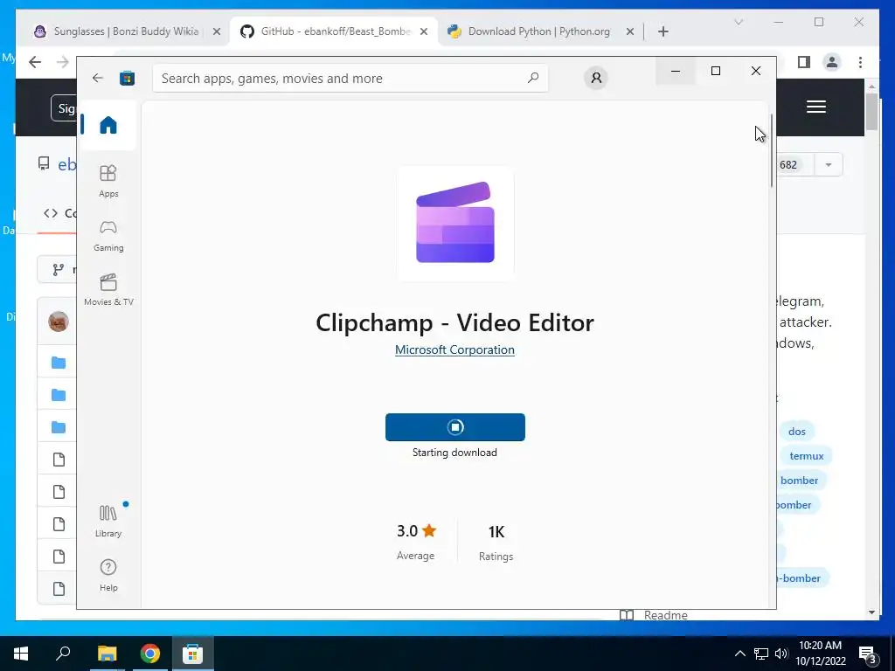The height and width of the screenshot is (671, 895).
Task: Open Microsoft Corporation publisher link
Action: (454, 349)
